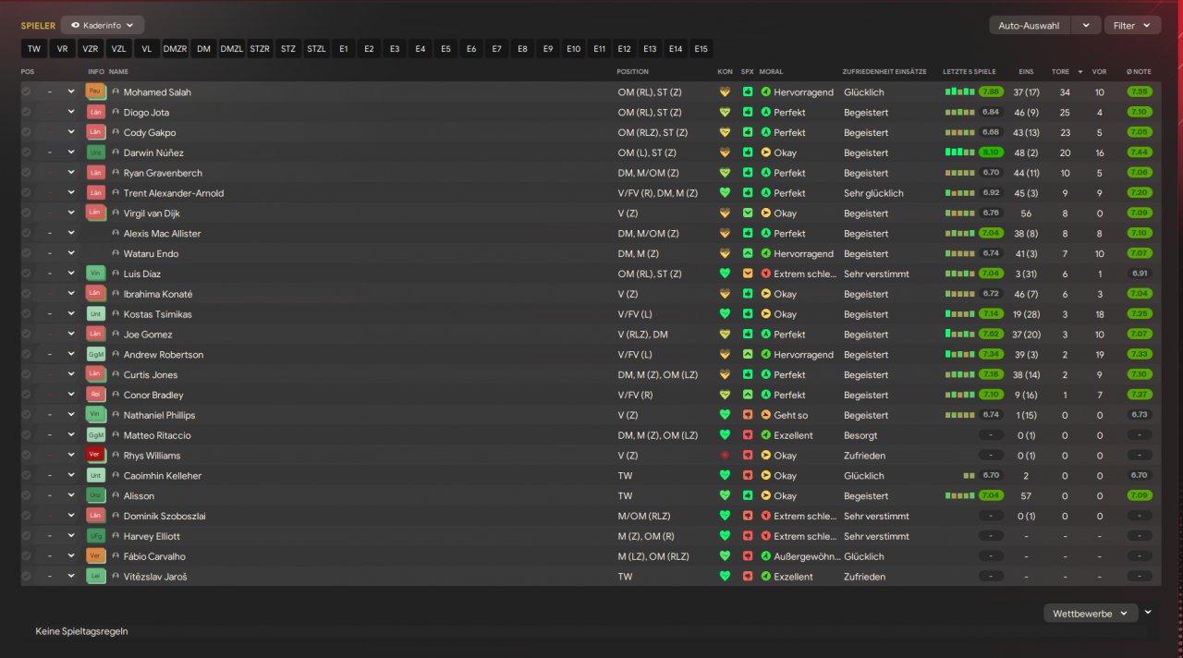Screen dimensions: 1183x658
Task: Select the checkbox for Harvey Elliott
Action: tap(26, 536)
